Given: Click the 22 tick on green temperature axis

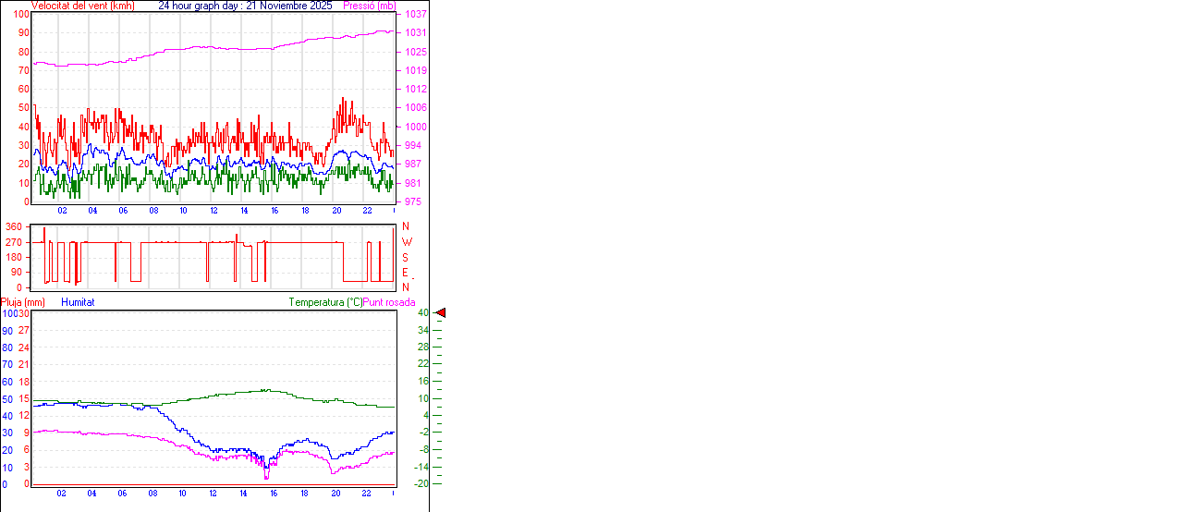Looking at the screenshot, I should click(423, 364).
